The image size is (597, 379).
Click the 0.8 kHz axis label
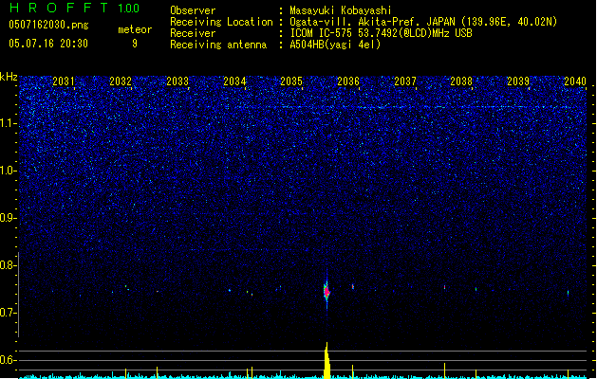[x=9, y=265]
